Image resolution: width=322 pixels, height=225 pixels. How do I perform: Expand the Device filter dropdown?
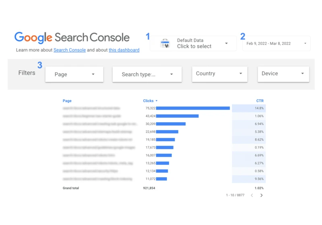tap(283, 74)
